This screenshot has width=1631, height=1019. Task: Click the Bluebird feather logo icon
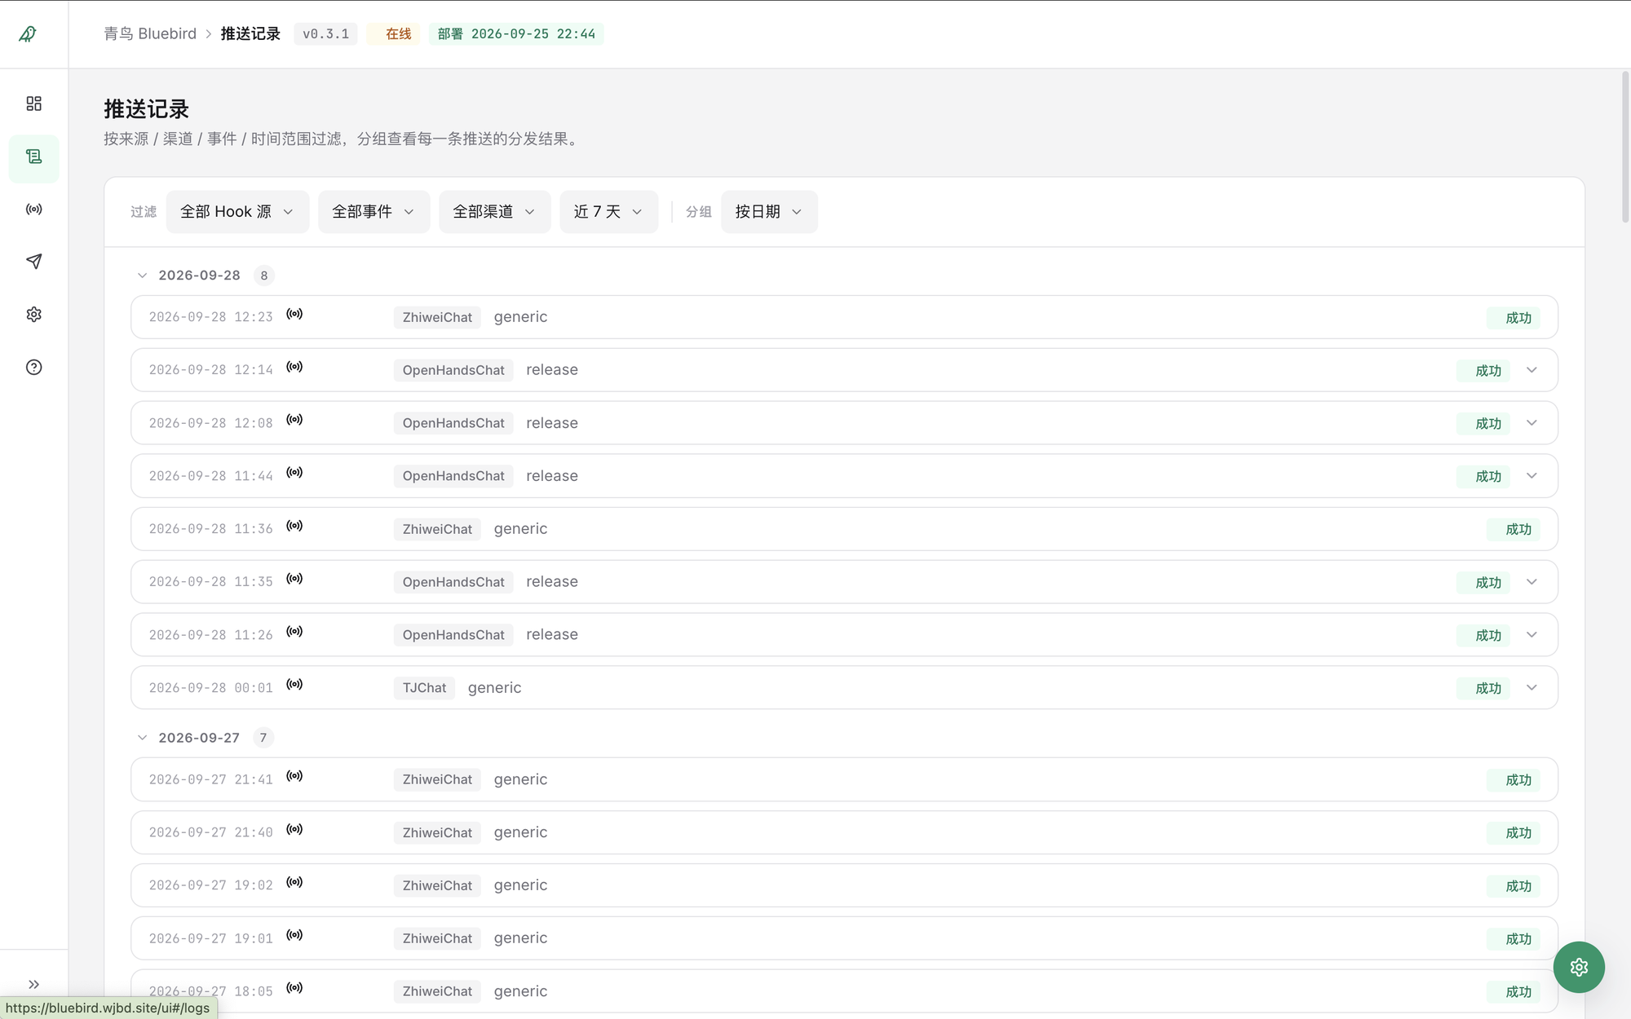[28, 33]
